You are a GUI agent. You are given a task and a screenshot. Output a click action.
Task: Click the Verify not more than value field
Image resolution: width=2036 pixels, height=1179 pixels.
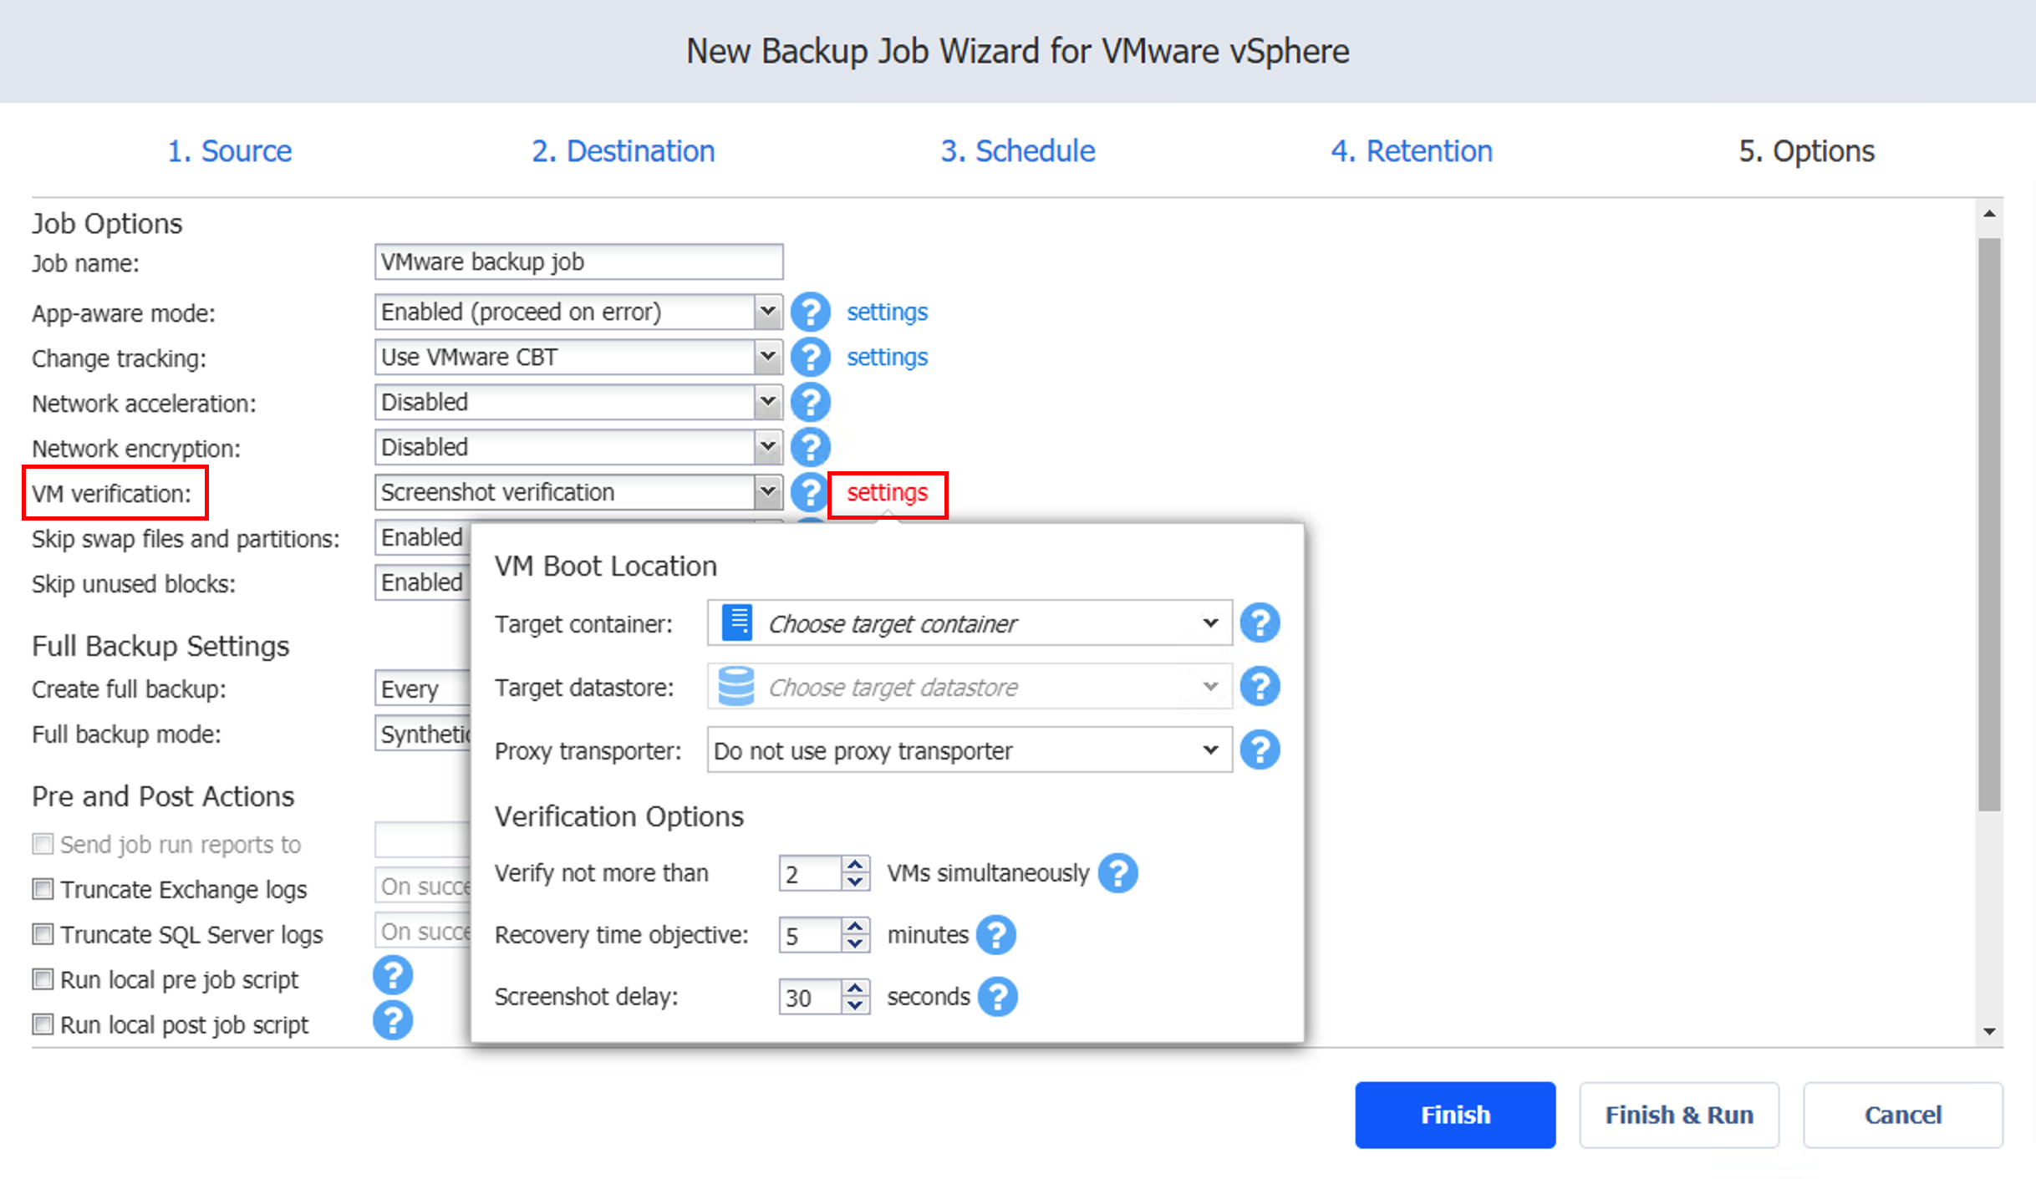(x=810, y=873)
